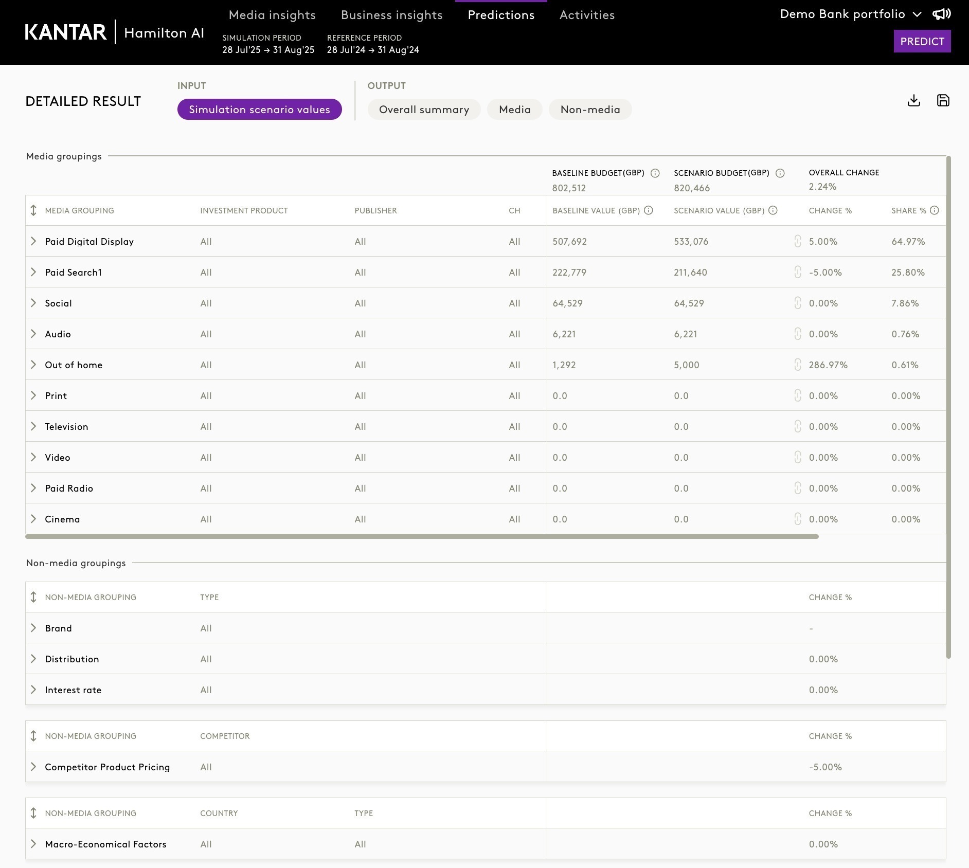
Task: Expand the Competitor Product Pricing row
Action: tap(33, 767)
